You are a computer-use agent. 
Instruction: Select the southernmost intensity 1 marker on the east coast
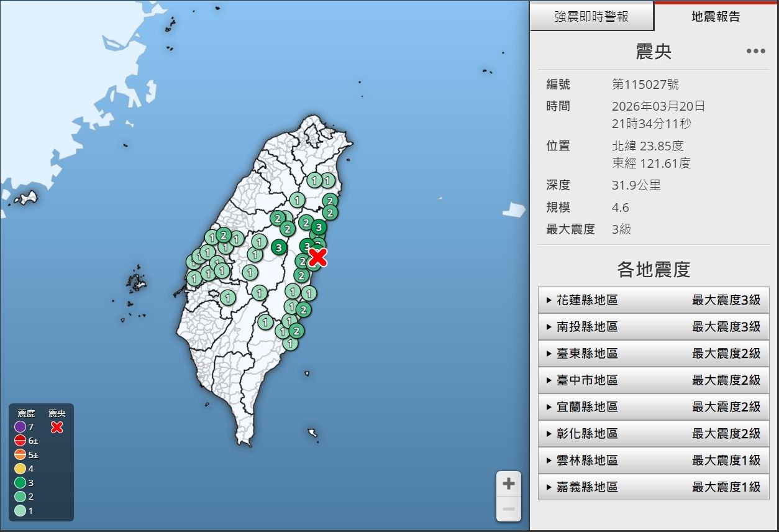pos(289,342)
